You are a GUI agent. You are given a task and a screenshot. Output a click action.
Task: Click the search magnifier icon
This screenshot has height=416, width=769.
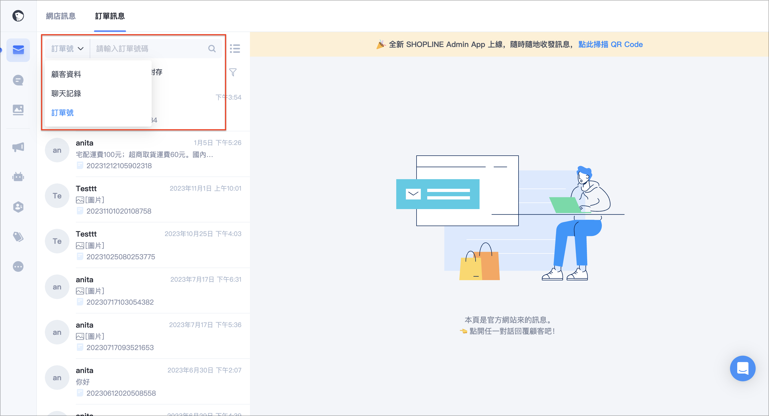212,49
